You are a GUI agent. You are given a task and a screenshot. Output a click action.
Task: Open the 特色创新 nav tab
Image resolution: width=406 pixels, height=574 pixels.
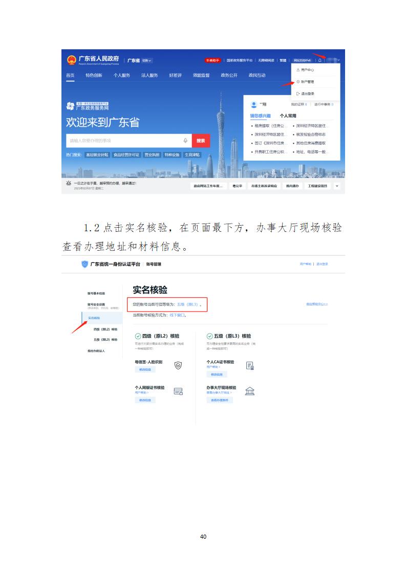(94, 75)
